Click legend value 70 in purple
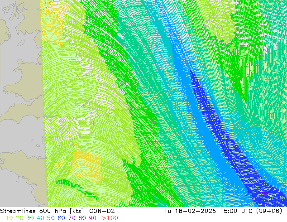Image resolution: width=287 pixels, height=222 pixels. [72, 218]
